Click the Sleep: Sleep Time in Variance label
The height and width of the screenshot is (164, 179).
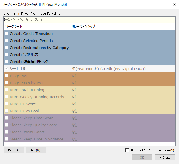tap(36, 139)
